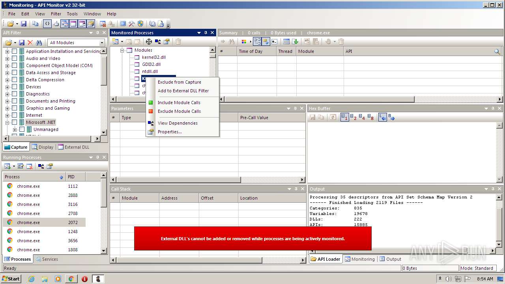Click the API Filter panel save icon
This screenshot has width=505, height=284.
click(22, 43)
